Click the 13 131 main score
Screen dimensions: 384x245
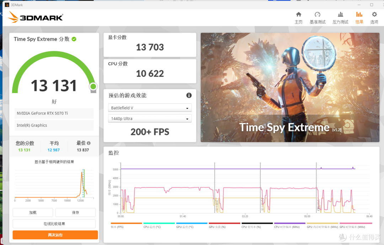pyautogui.click(x=54, y=86)
